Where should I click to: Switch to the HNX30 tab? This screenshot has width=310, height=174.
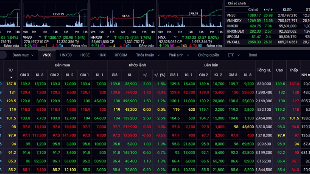pyautogui.click(x=66, y=55)
